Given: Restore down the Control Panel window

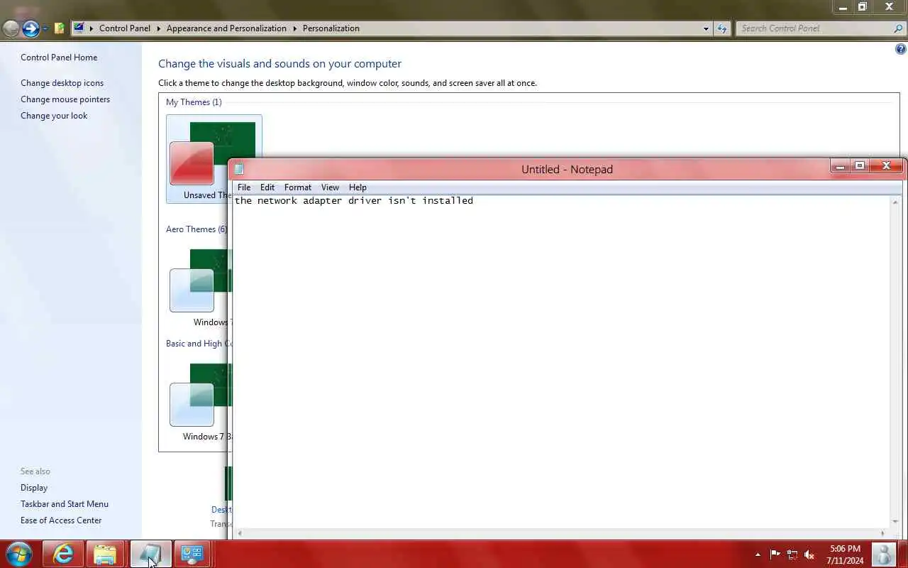Looking at the screenshot, I should pos(863,7).
